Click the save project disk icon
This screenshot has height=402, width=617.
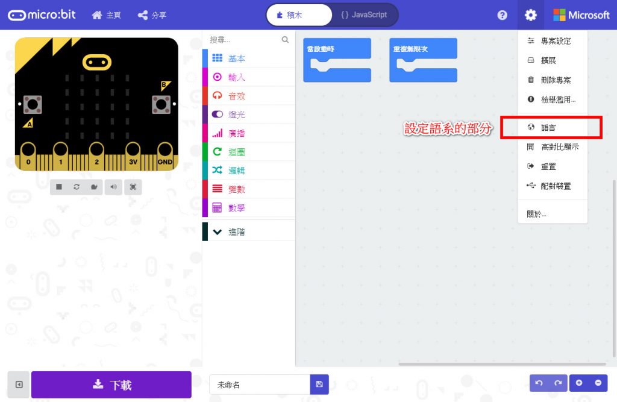pos(319,385)
